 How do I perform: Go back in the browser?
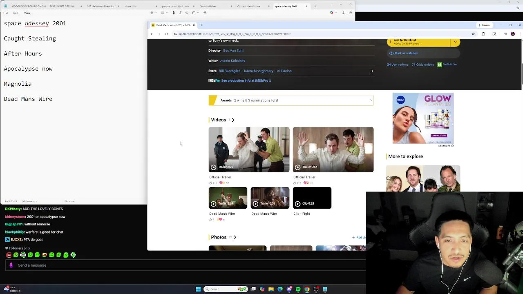click(x=152, y=34)
